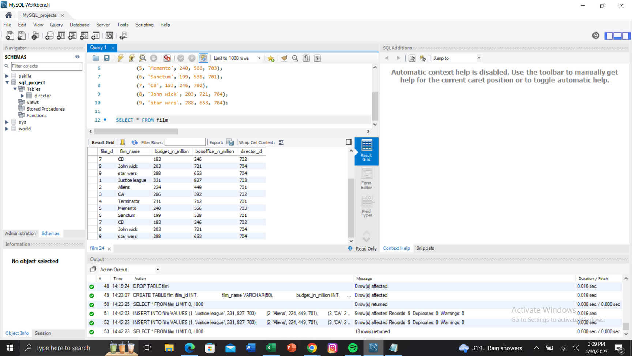Viewport: 632px width, 356px height.
Task: Toggle automatic context help
Action: 423,58
